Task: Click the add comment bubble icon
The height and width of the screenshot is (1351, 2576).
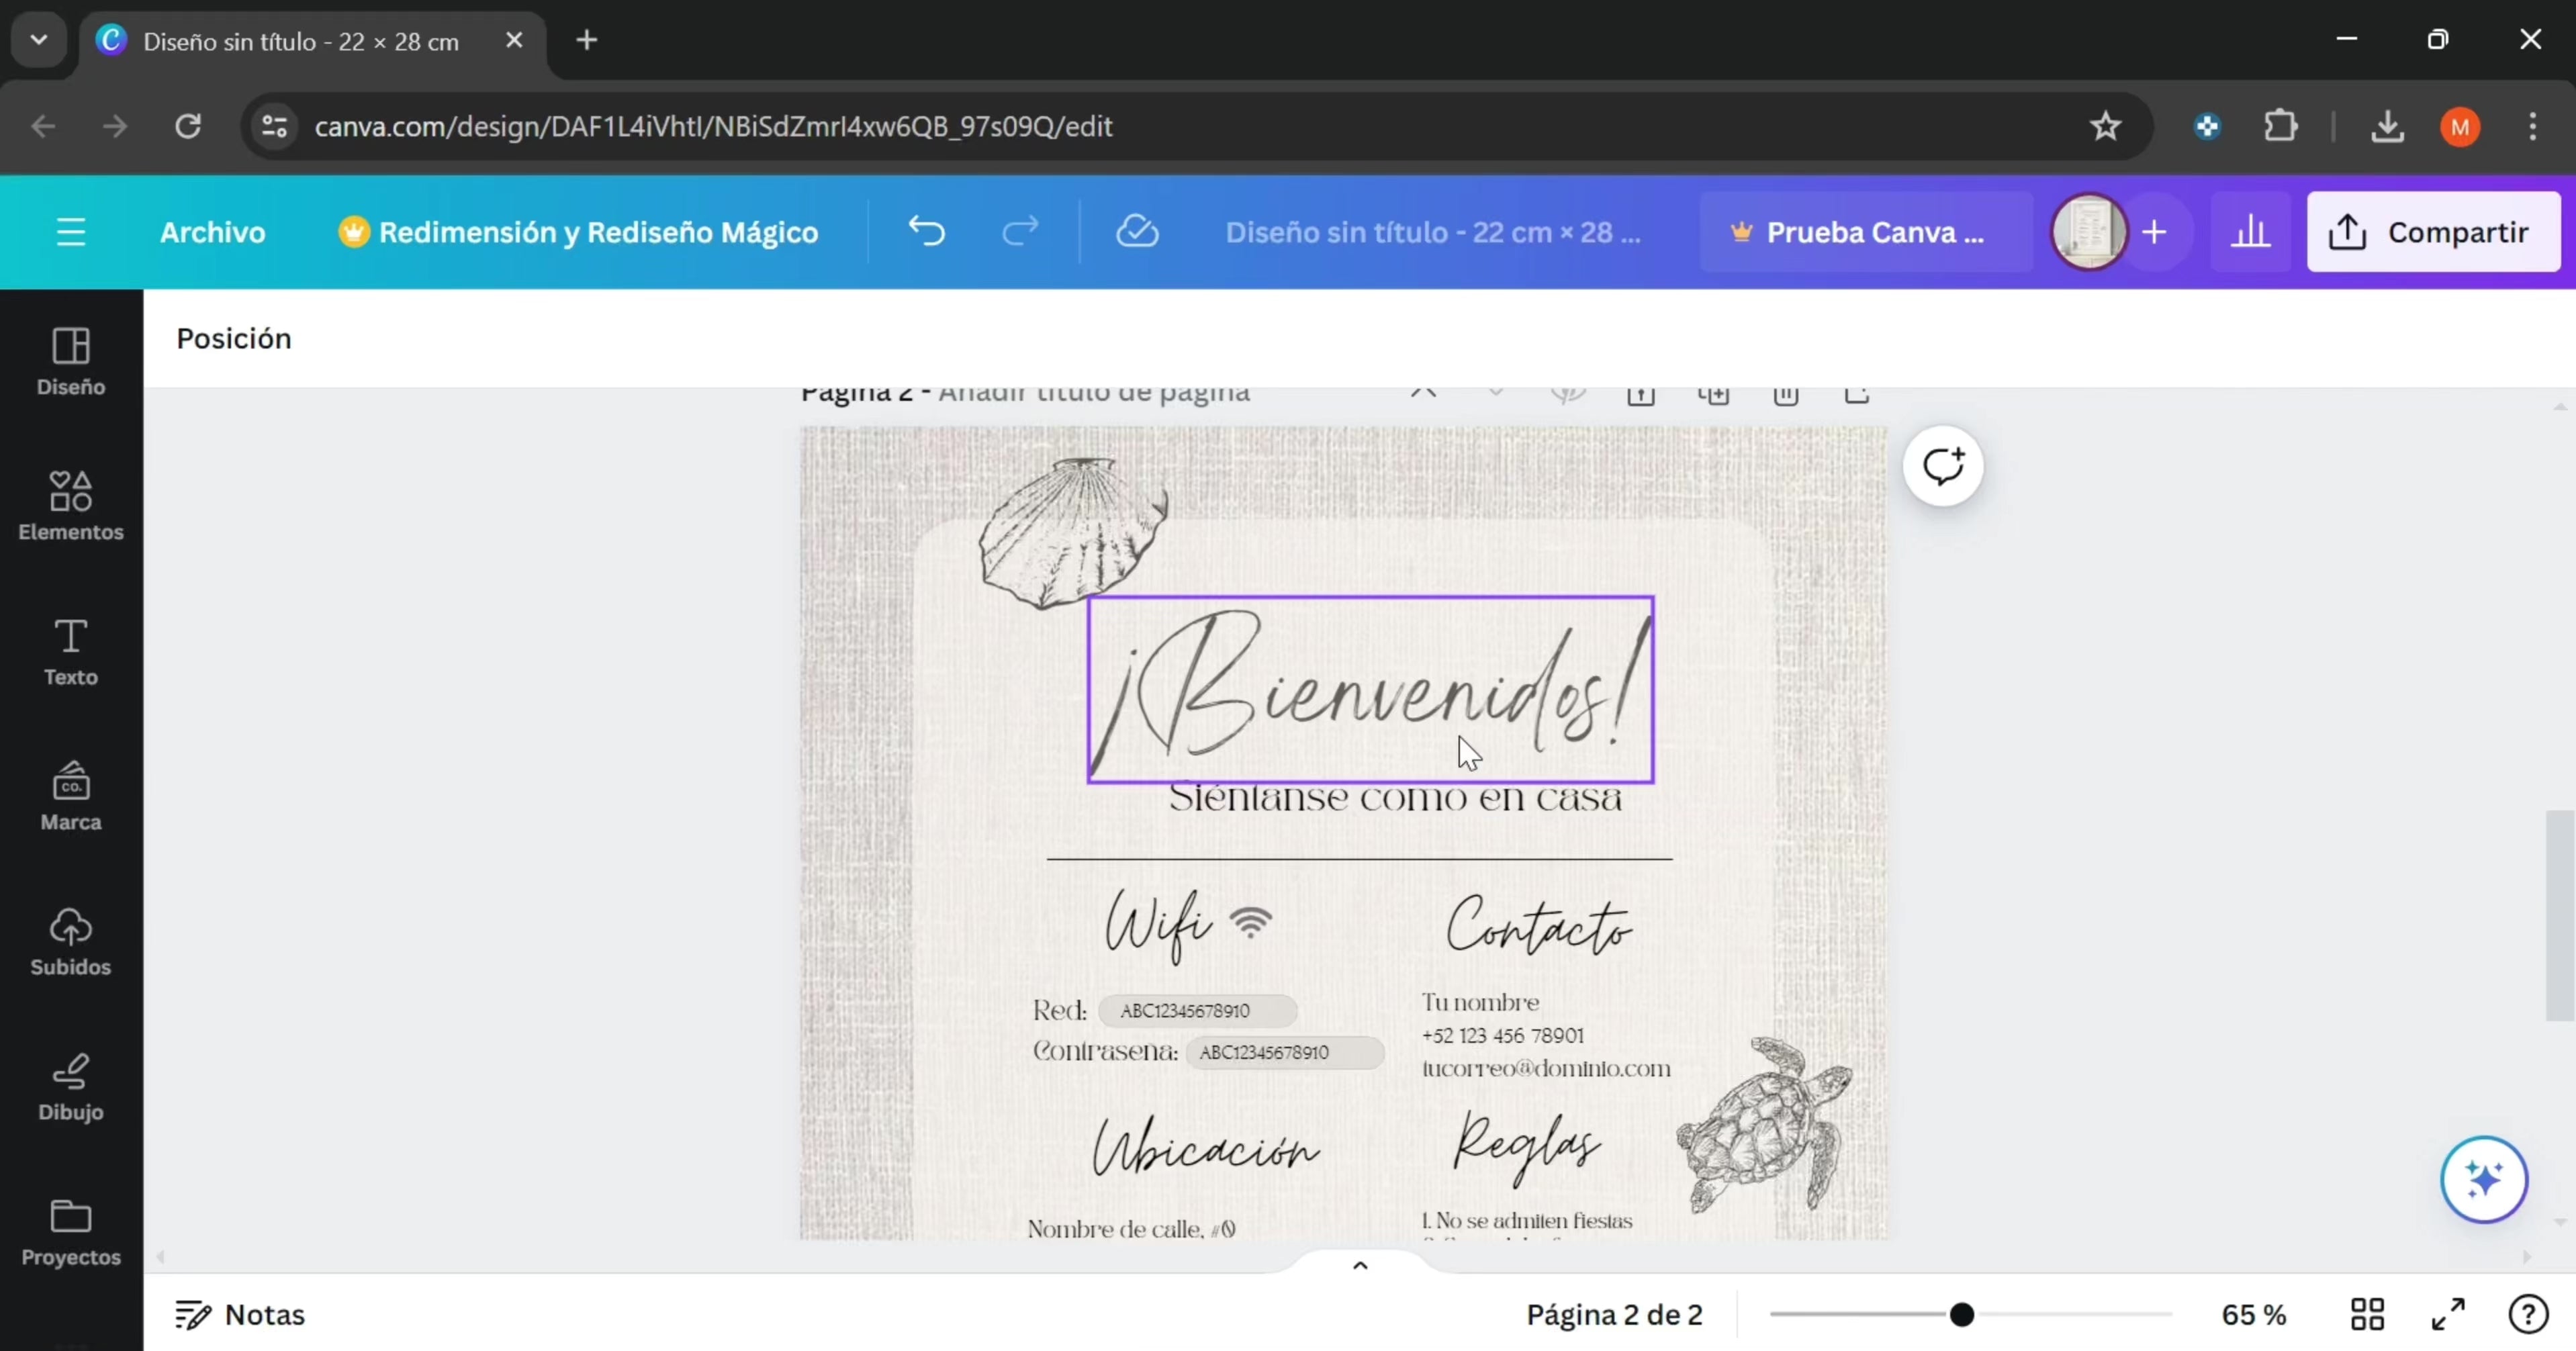Action: (x=1943, y=466)
